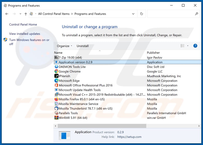203x145 pixels.
Task: Click the Windows shield icon in sidebar
Action: tap(5, 40)
